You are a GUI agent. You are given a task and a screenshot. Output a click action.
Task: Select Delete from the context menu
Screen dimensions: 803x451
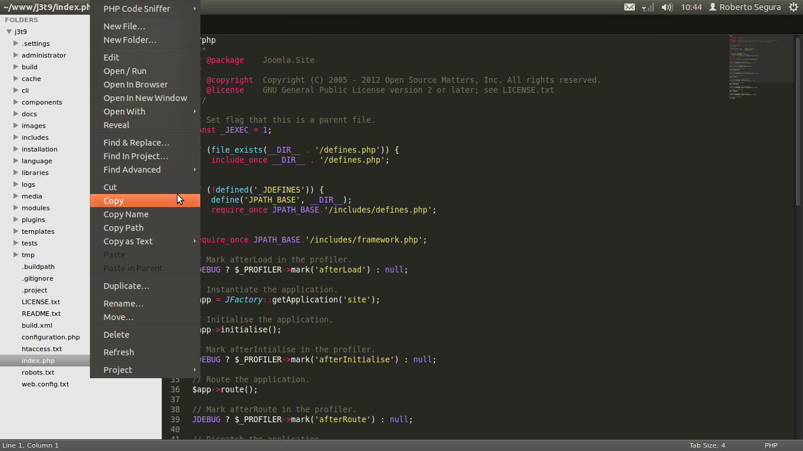tap(116, 335)
